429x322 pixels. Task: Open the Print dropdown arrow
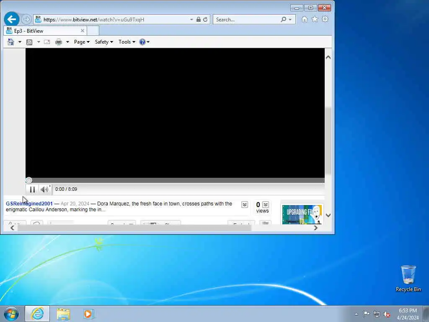67,42
